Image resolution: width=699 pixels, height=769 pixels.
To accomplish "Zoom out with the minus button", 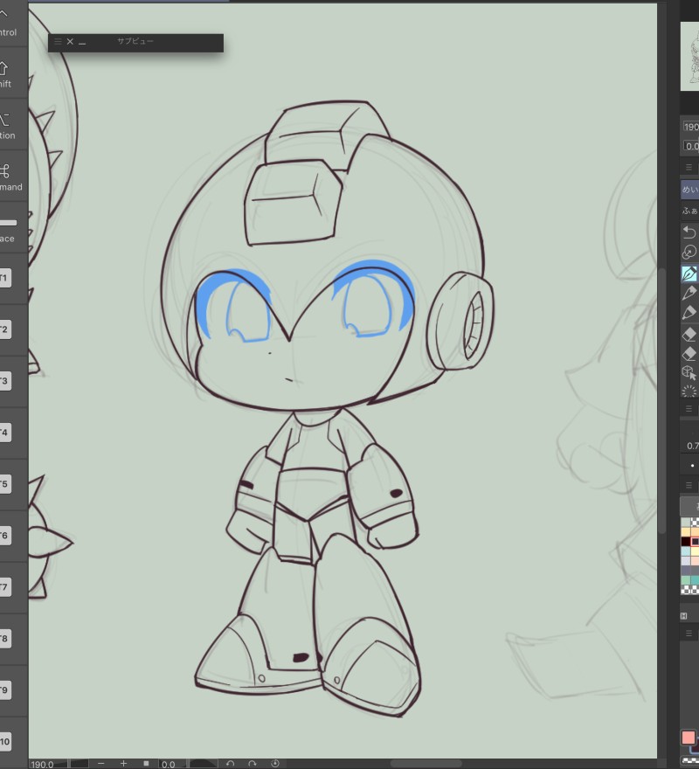I will [100, 764].
